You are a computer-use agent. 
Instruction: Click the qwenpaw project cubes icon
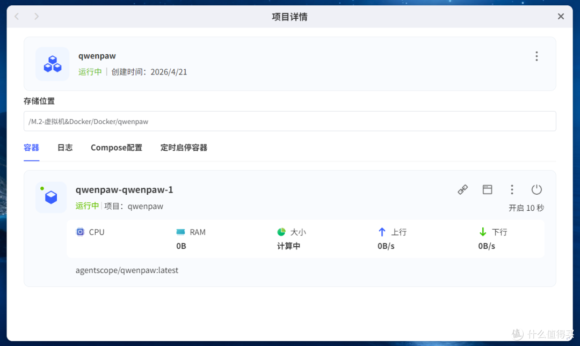coord(53,64)
